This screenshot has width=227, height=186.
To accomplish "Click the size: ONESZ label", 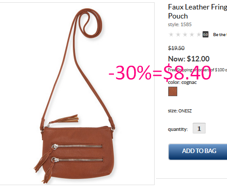I will (180, 111).
